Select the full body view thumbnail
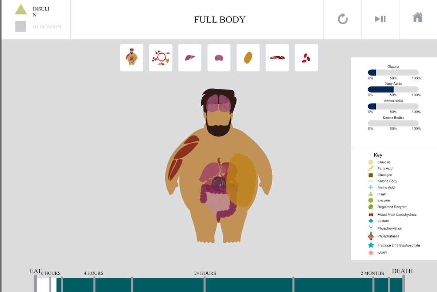Image resolution: width=437 pixels, height=292 pixels. coord(132,58)
